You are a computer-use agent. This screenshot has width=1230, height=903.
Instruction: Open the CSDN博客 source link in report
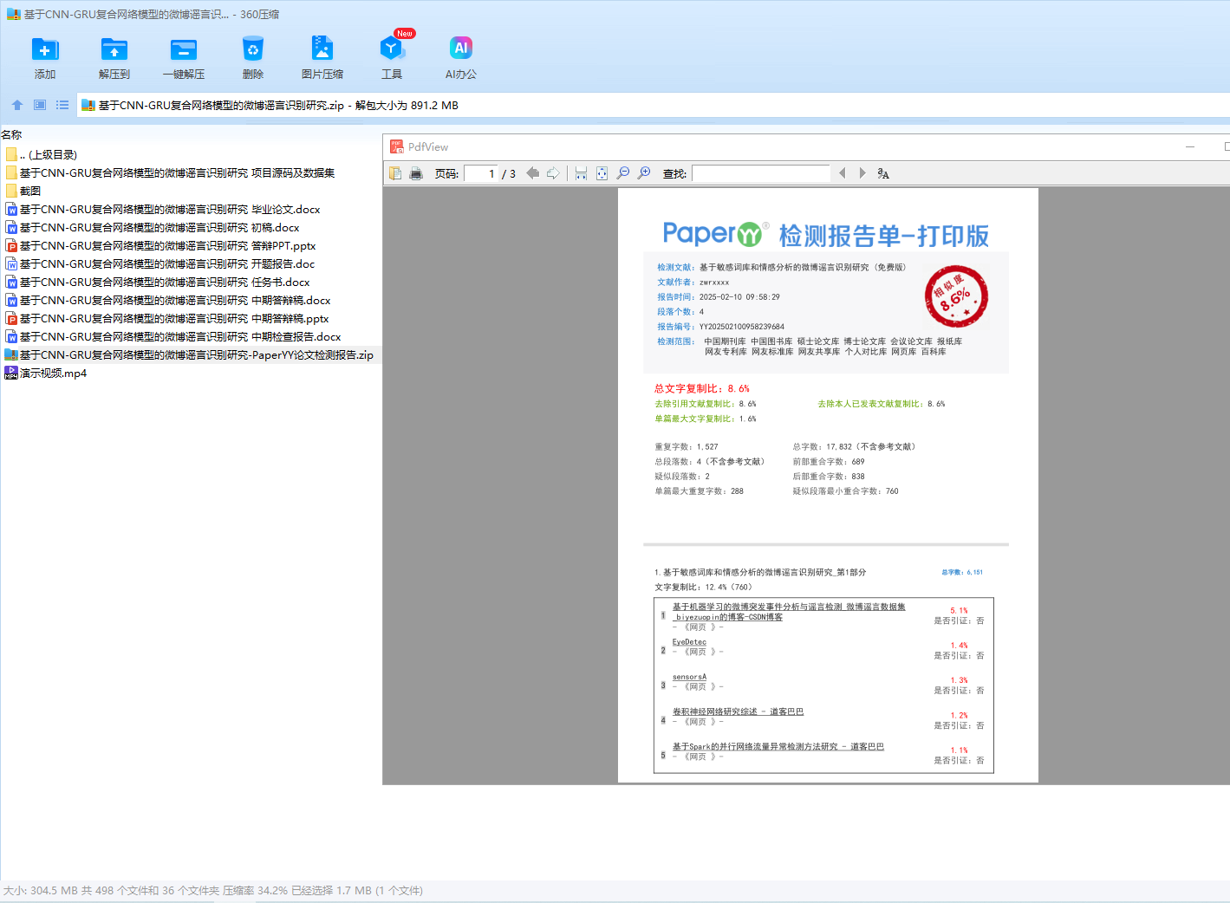pos(789,612)
